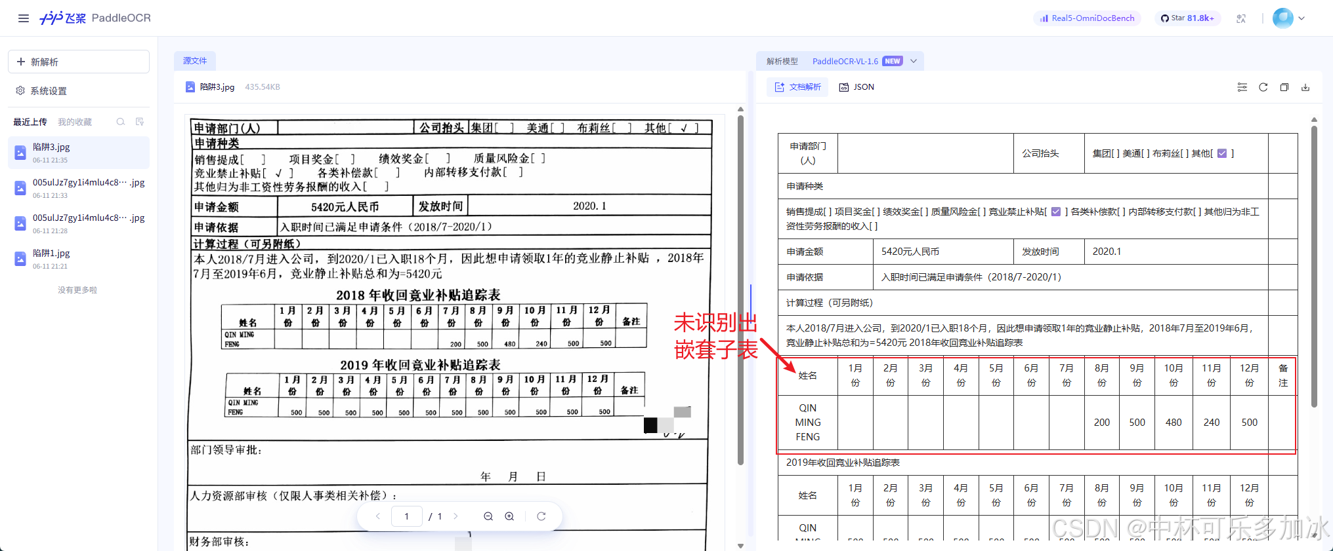
Task: Click the 申请依据 cell in parsed result
Action: pos(825,277)
